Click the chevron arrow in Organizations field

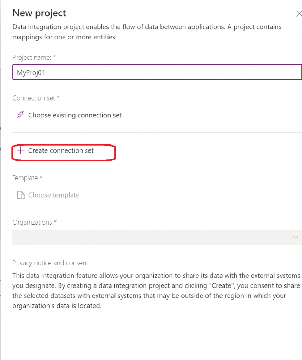295,237
